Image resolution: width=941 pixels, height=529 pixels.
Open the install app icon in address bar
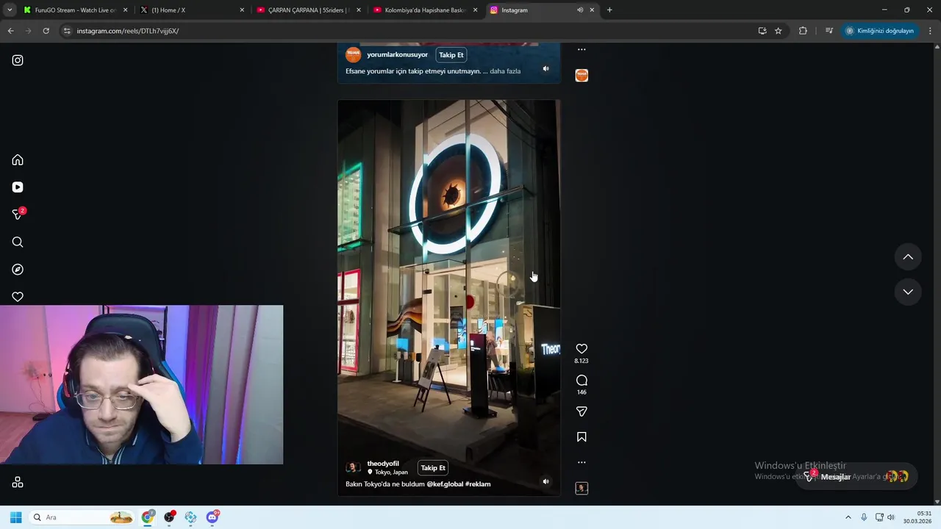click(x=762, y=31)
